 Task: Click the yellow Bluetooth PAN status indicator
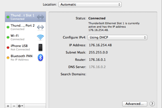8,58
